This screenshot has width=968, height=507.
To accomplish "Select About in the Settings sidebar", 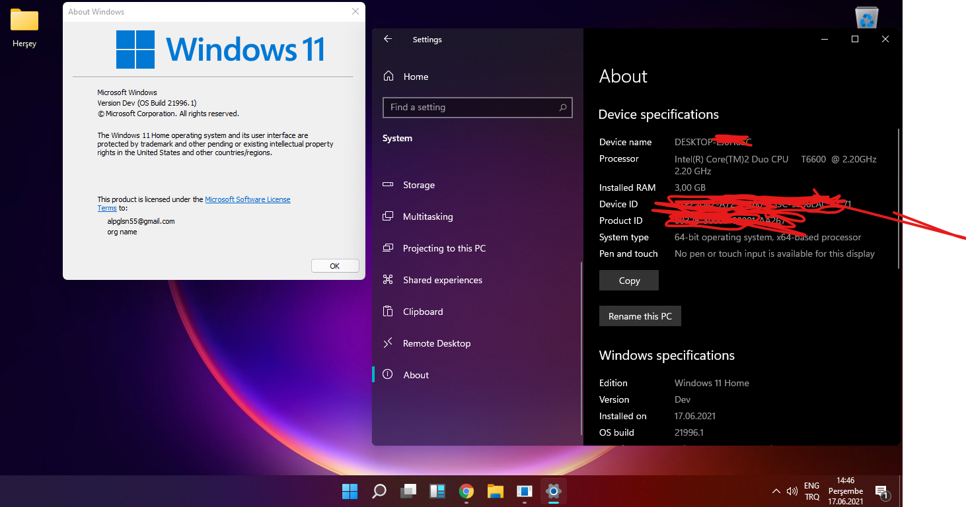I will click(476, 375).
